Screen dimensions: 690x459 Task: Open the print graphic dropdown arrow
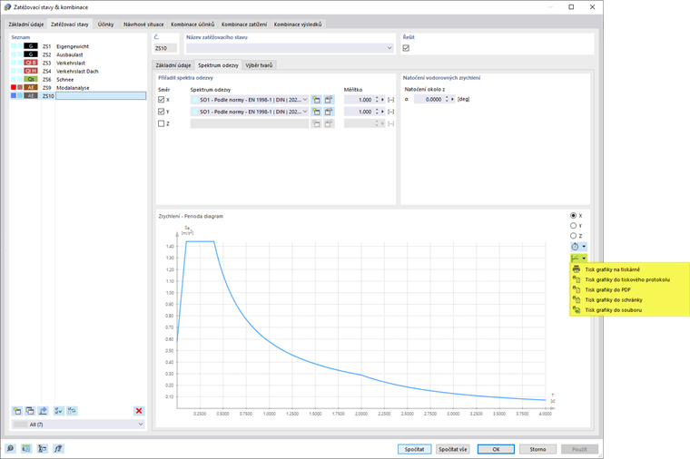584,259
